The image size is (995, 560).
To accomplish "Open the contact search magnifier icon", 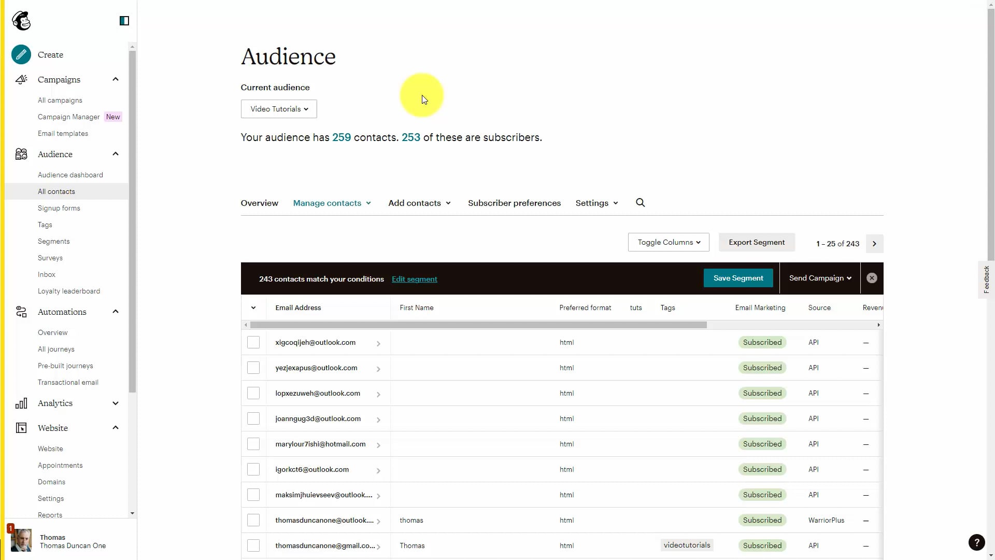I will pos(641,203).
